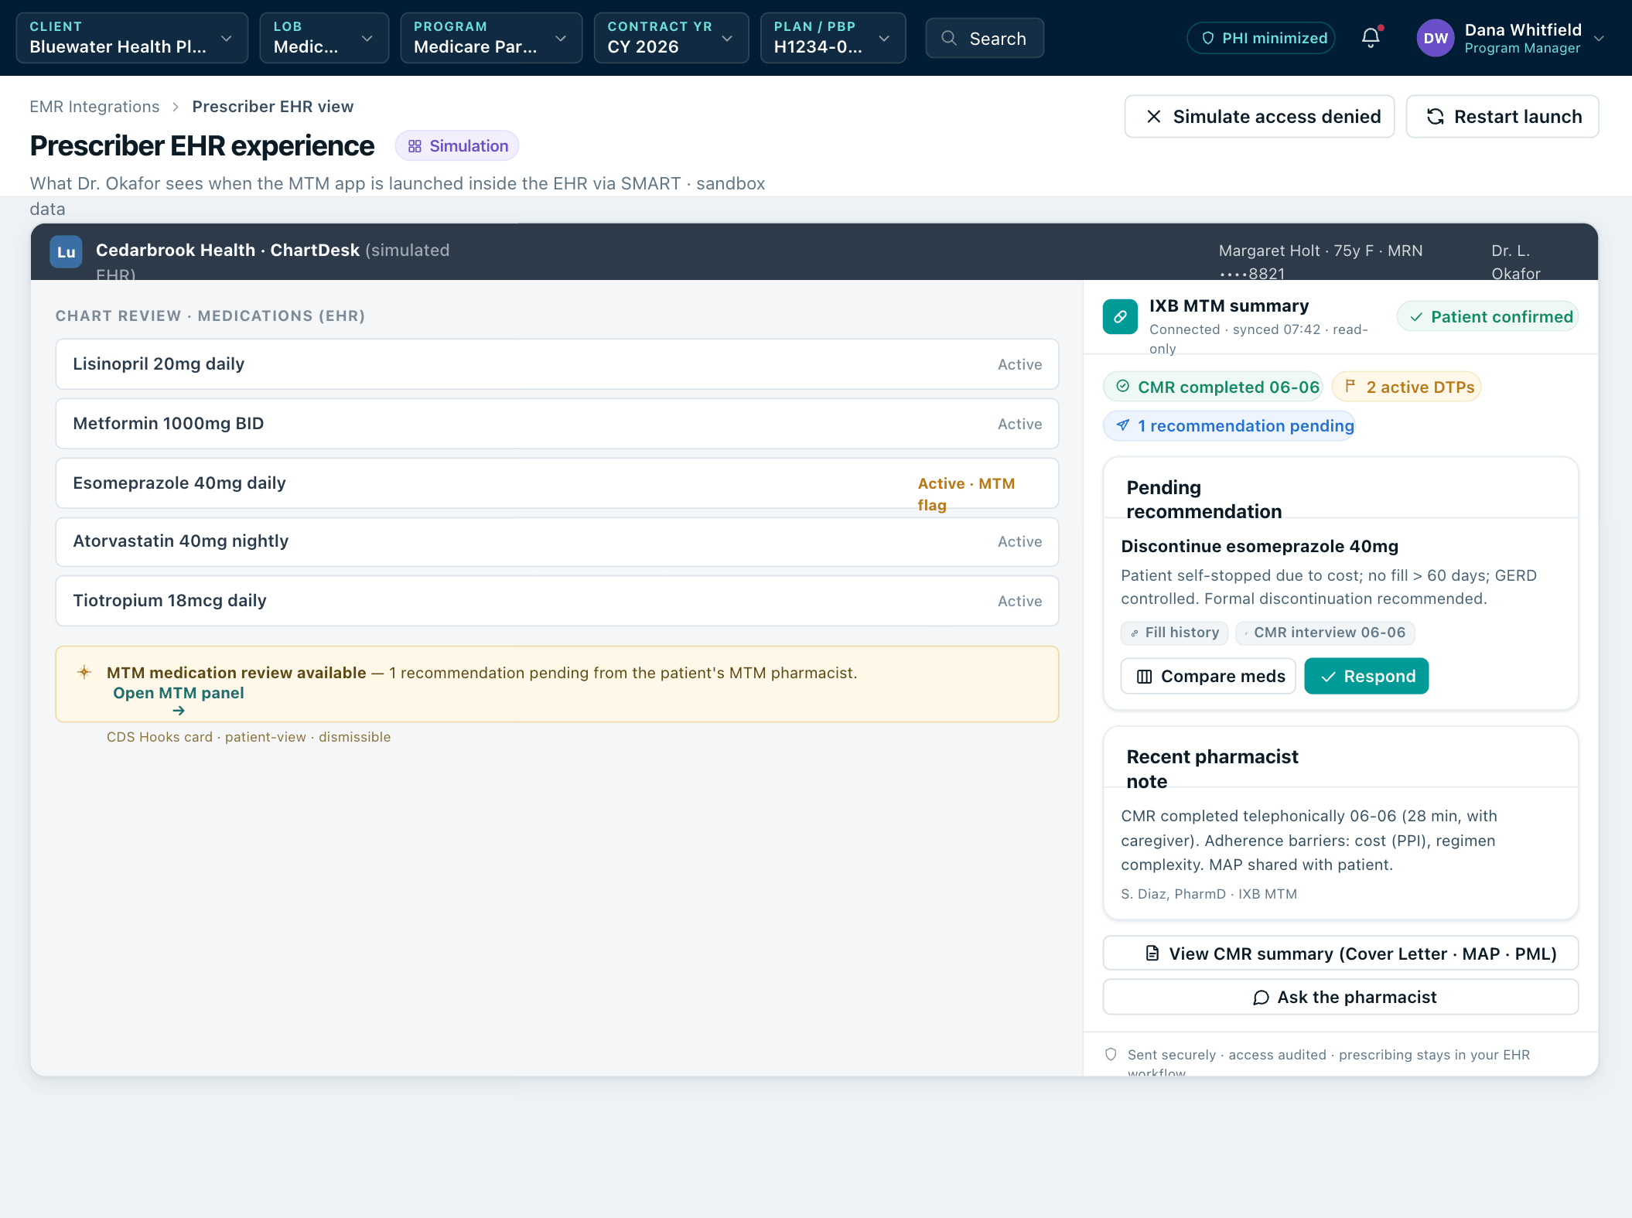1632x1218 pixels.
Task: Open the notifications bell
Action: click(1371, 38)
